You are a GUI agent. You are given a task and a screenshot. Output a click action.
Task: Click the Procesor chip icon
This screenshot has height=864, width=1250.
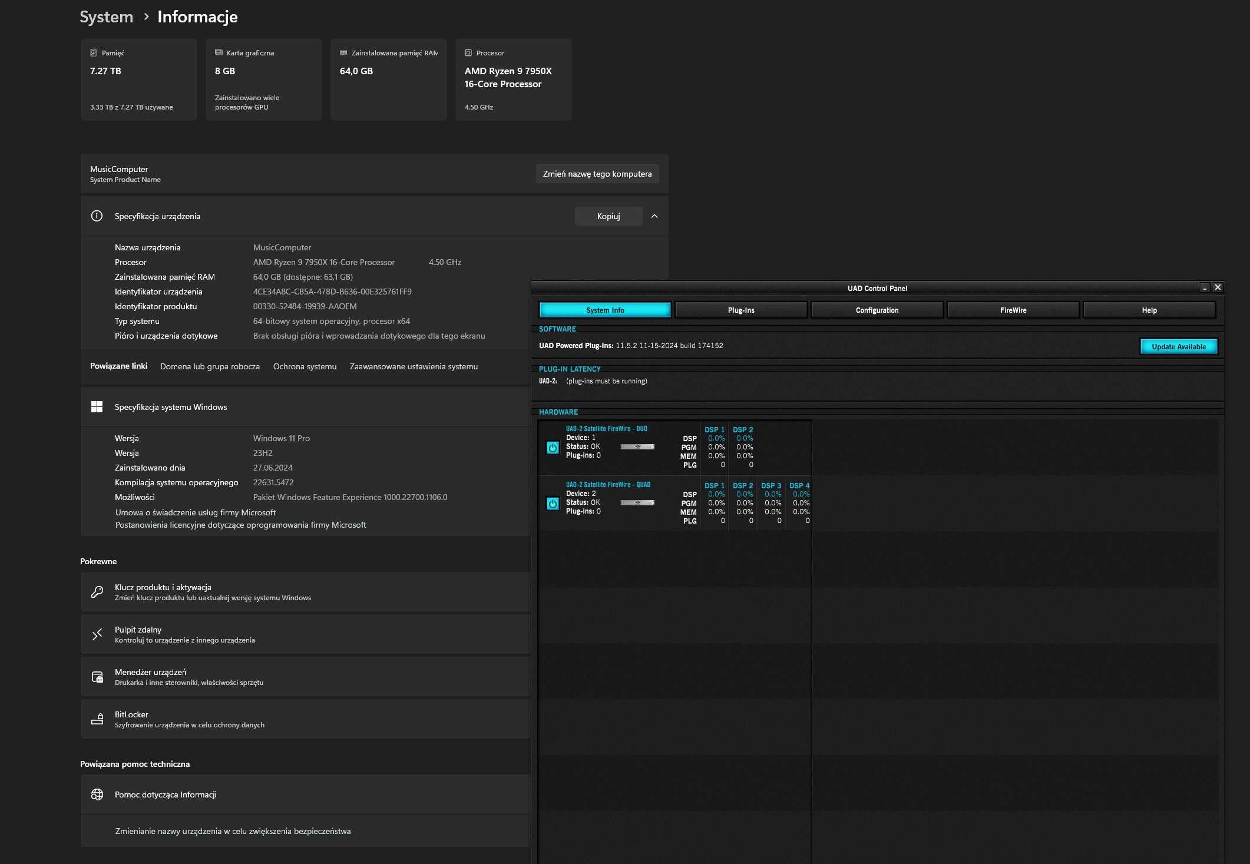468,52
